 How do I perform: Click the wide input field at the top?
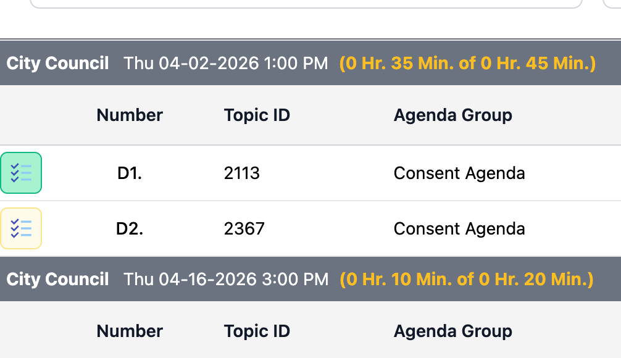tap(306, 4)
